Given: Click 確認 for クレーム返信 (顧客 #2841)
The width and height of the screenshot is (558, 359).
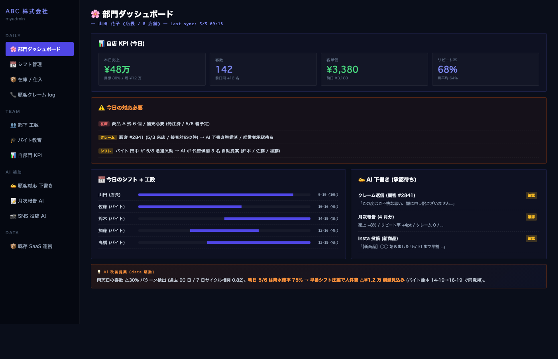Looking at the screenshot, I should point(531,195).
